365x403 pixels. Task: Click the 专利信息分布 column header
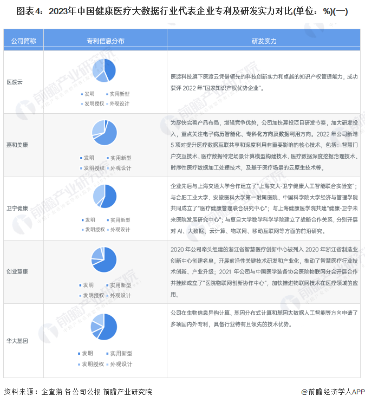[106, 41]
